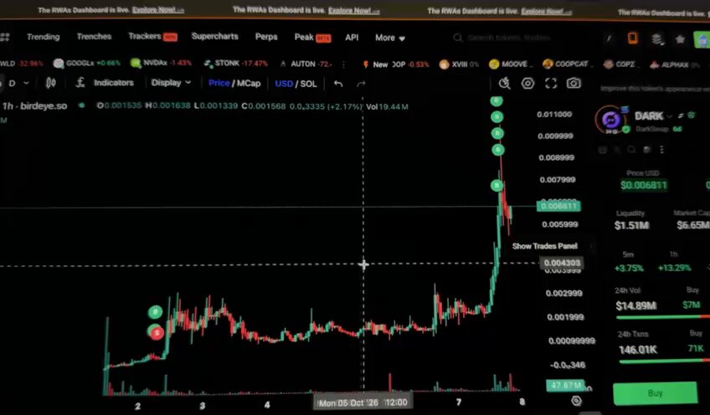Viewport: 710px width, 415px height.
Task: Take a chart snapshot with camera icon
Action: [574, 84]
